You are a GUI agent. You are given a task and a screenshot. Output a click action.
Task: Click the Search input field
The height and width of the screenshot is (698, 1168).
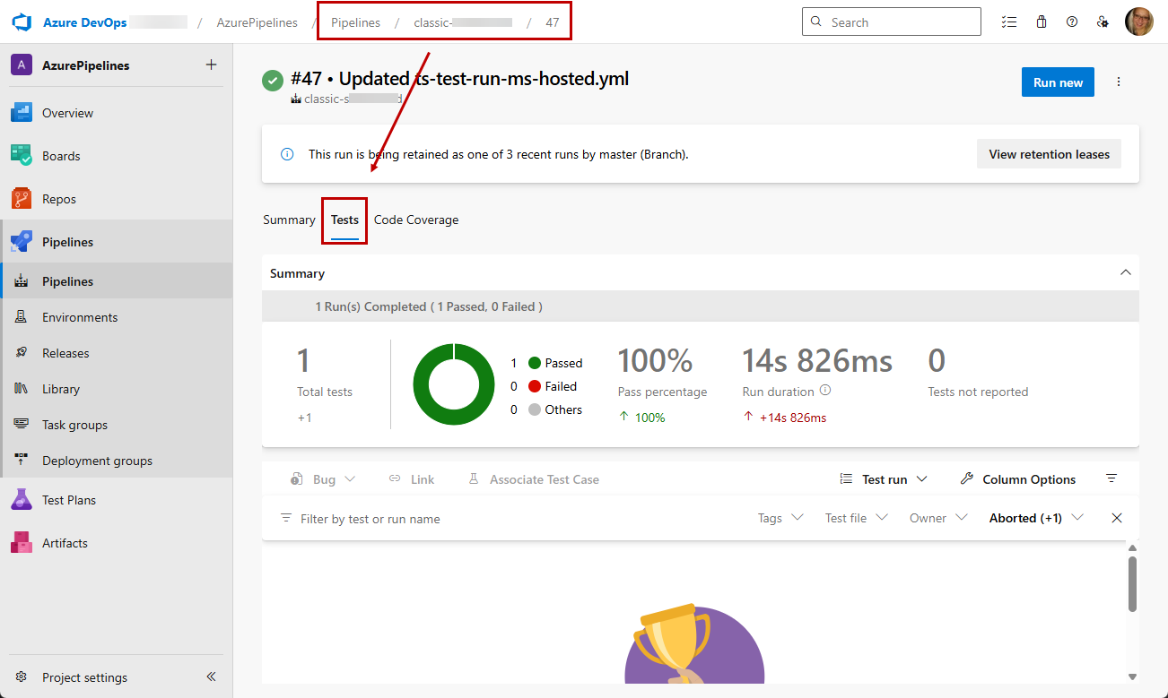[x=892, y=22]
